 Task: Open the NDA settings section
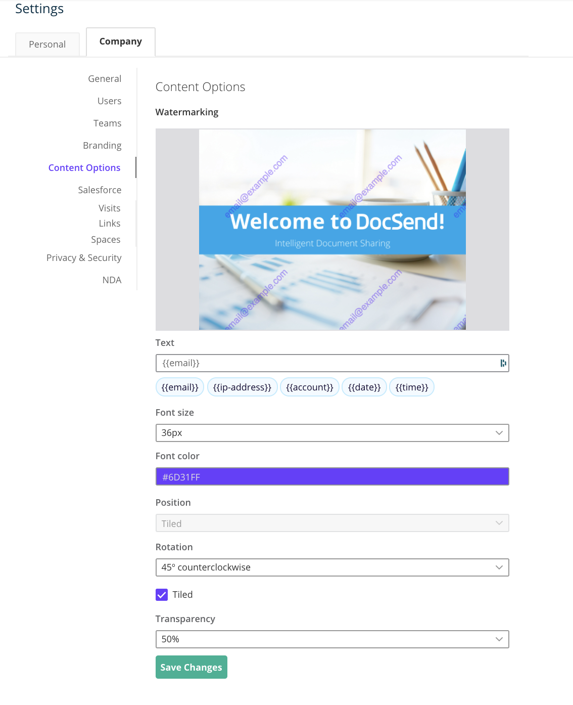112,280
